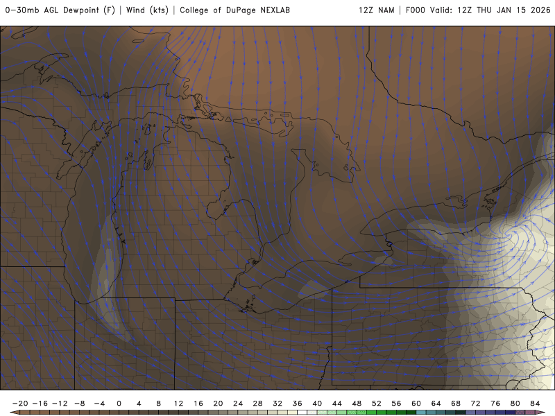Click the "College of DuPage NEXLAB" text

coord(234,10)
